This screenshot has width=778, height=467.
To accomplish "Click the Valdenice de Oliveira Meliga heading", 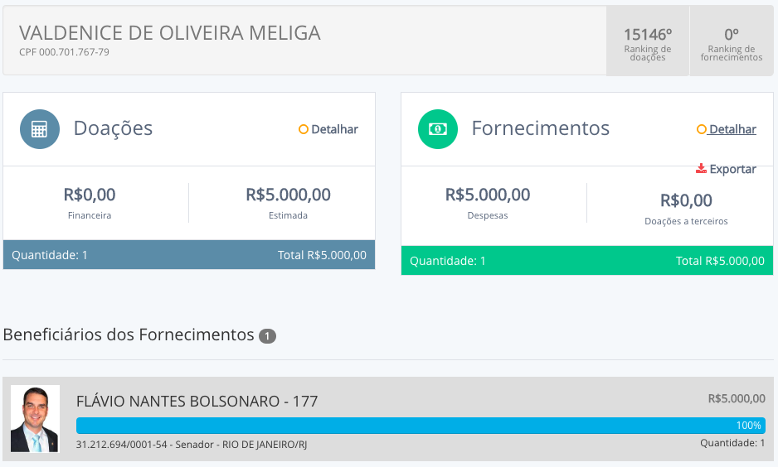I will pyautogui.click(x=170, y=33).
